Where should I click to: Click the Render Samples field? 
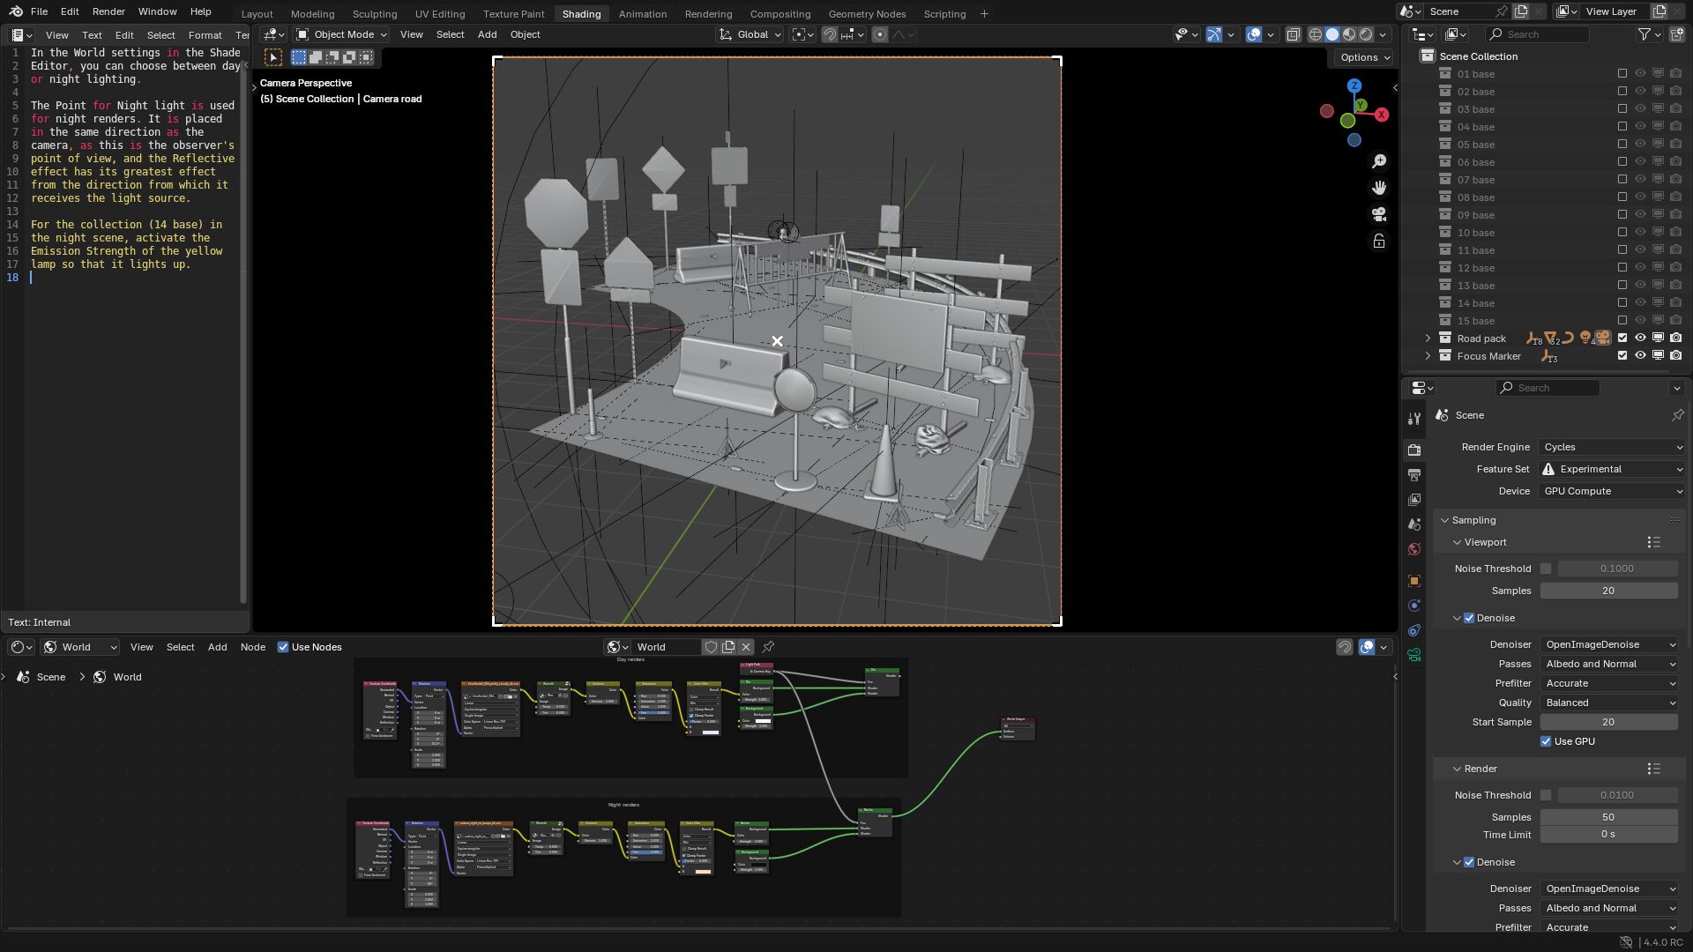1608,817
